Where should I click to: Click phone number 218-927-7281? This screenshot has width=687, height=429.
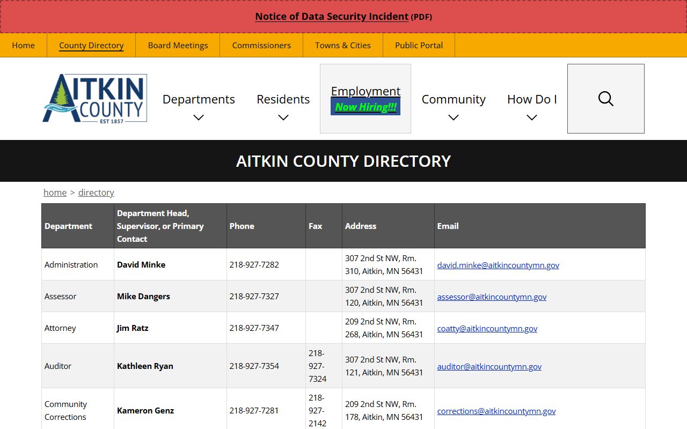254,410
